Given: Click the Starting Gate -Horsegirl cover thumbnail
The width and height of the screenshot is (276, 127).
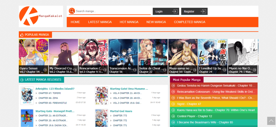Looking at the screenshot, I should click(27, 118).
